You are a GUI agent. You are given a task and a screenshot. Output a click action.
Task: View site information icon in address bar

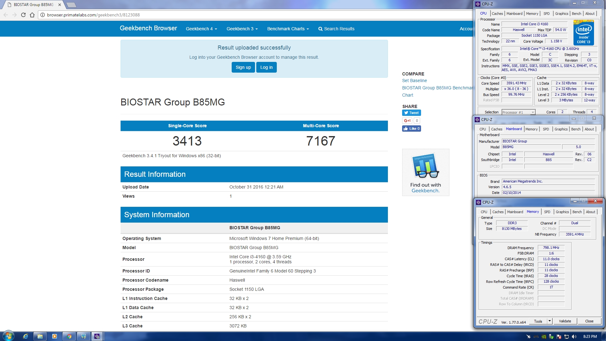tap(43, 15)
